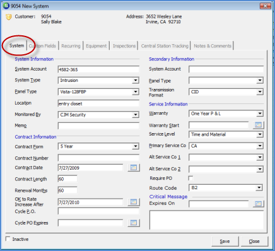Expand the Monitored By dropdown
The height and width of the screenshot is (251, 275).
pyautogui.click(x=136, y=115)
